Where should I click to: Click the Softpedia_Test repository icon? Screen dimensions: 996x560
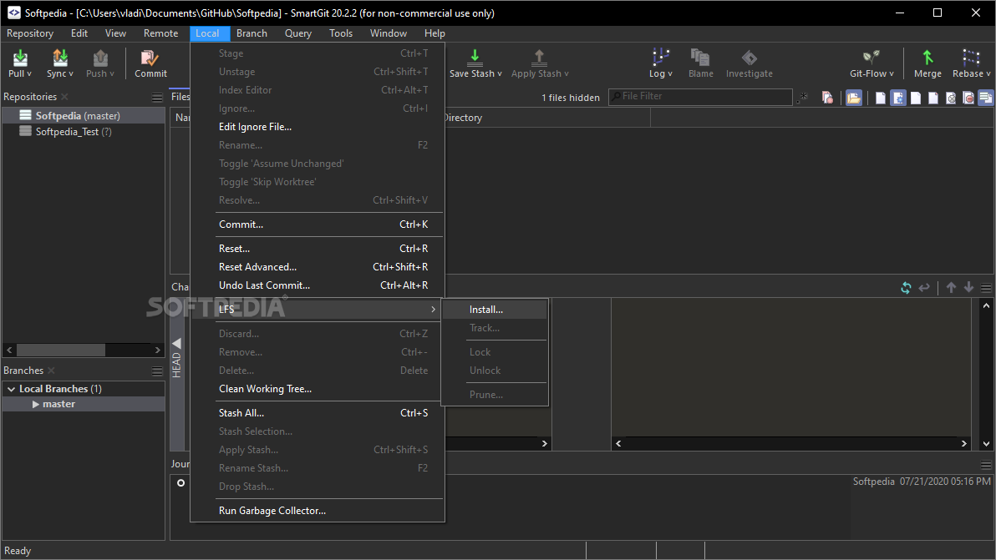point(25,131)
